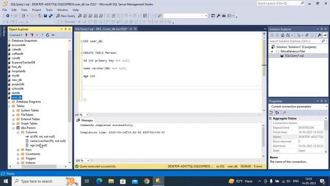Expand the Keys folder node
Viewport: 330px width, 186px height.
(18, 150)
